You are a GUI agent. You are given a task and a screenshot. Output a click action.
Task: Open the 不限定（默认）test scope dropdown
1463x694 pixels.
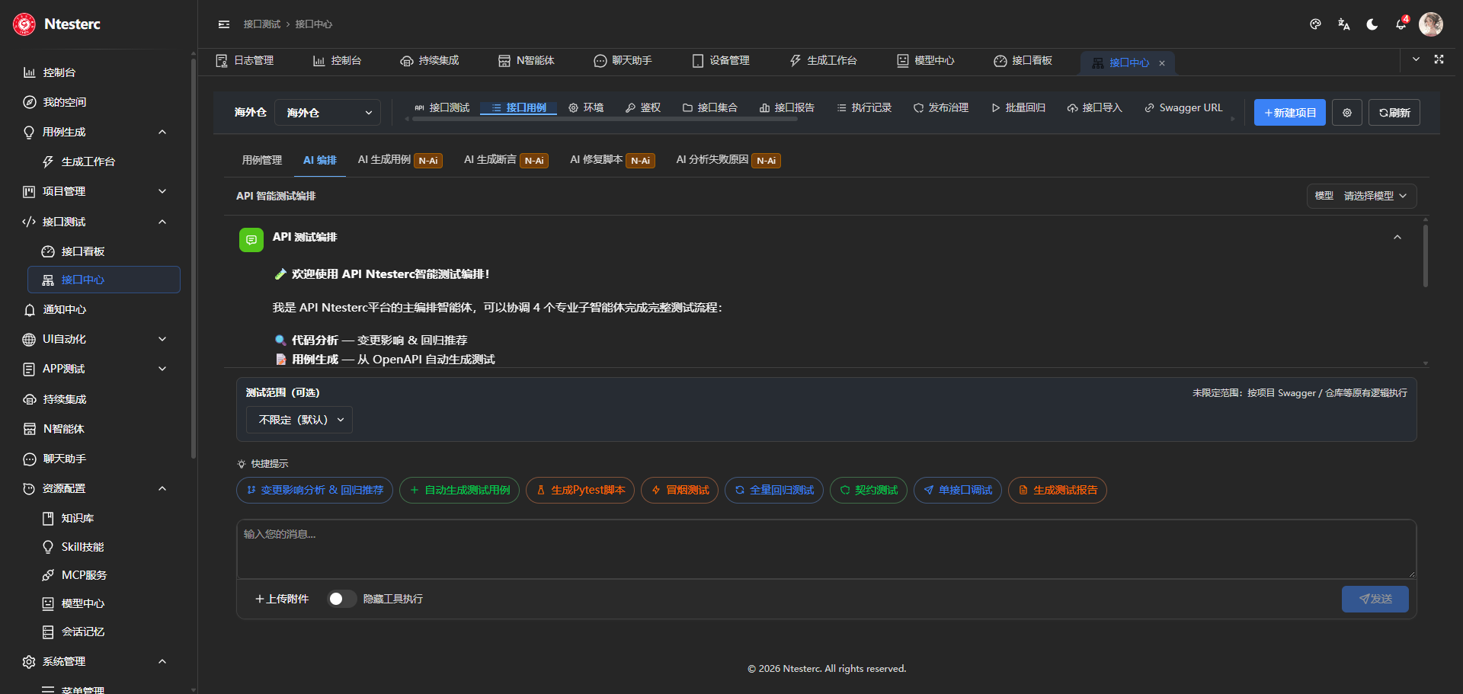click(299, 420)
